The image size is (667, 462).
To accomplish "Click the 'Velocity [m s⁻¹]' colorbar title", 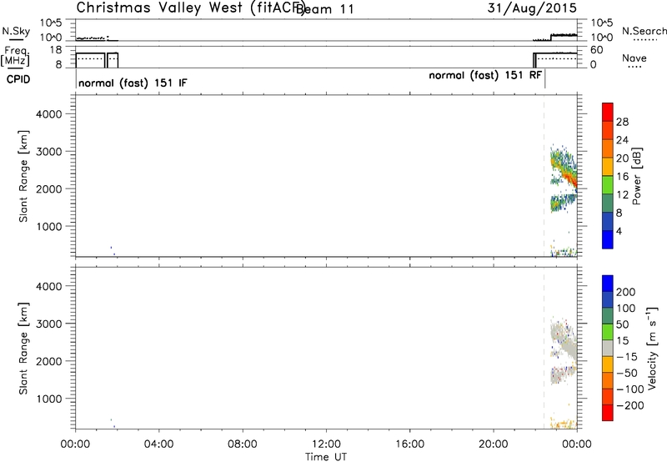I will click(653, 348).
